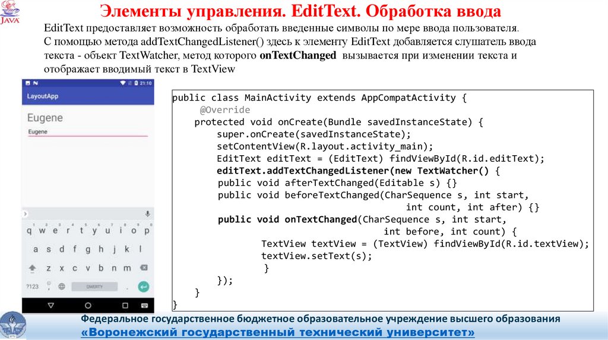Tap the backspace delete key
Screen dimensions: 608x340
[144, 268]
